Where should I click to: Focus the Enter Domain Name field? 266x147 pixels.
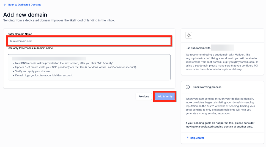coord(89,41)
